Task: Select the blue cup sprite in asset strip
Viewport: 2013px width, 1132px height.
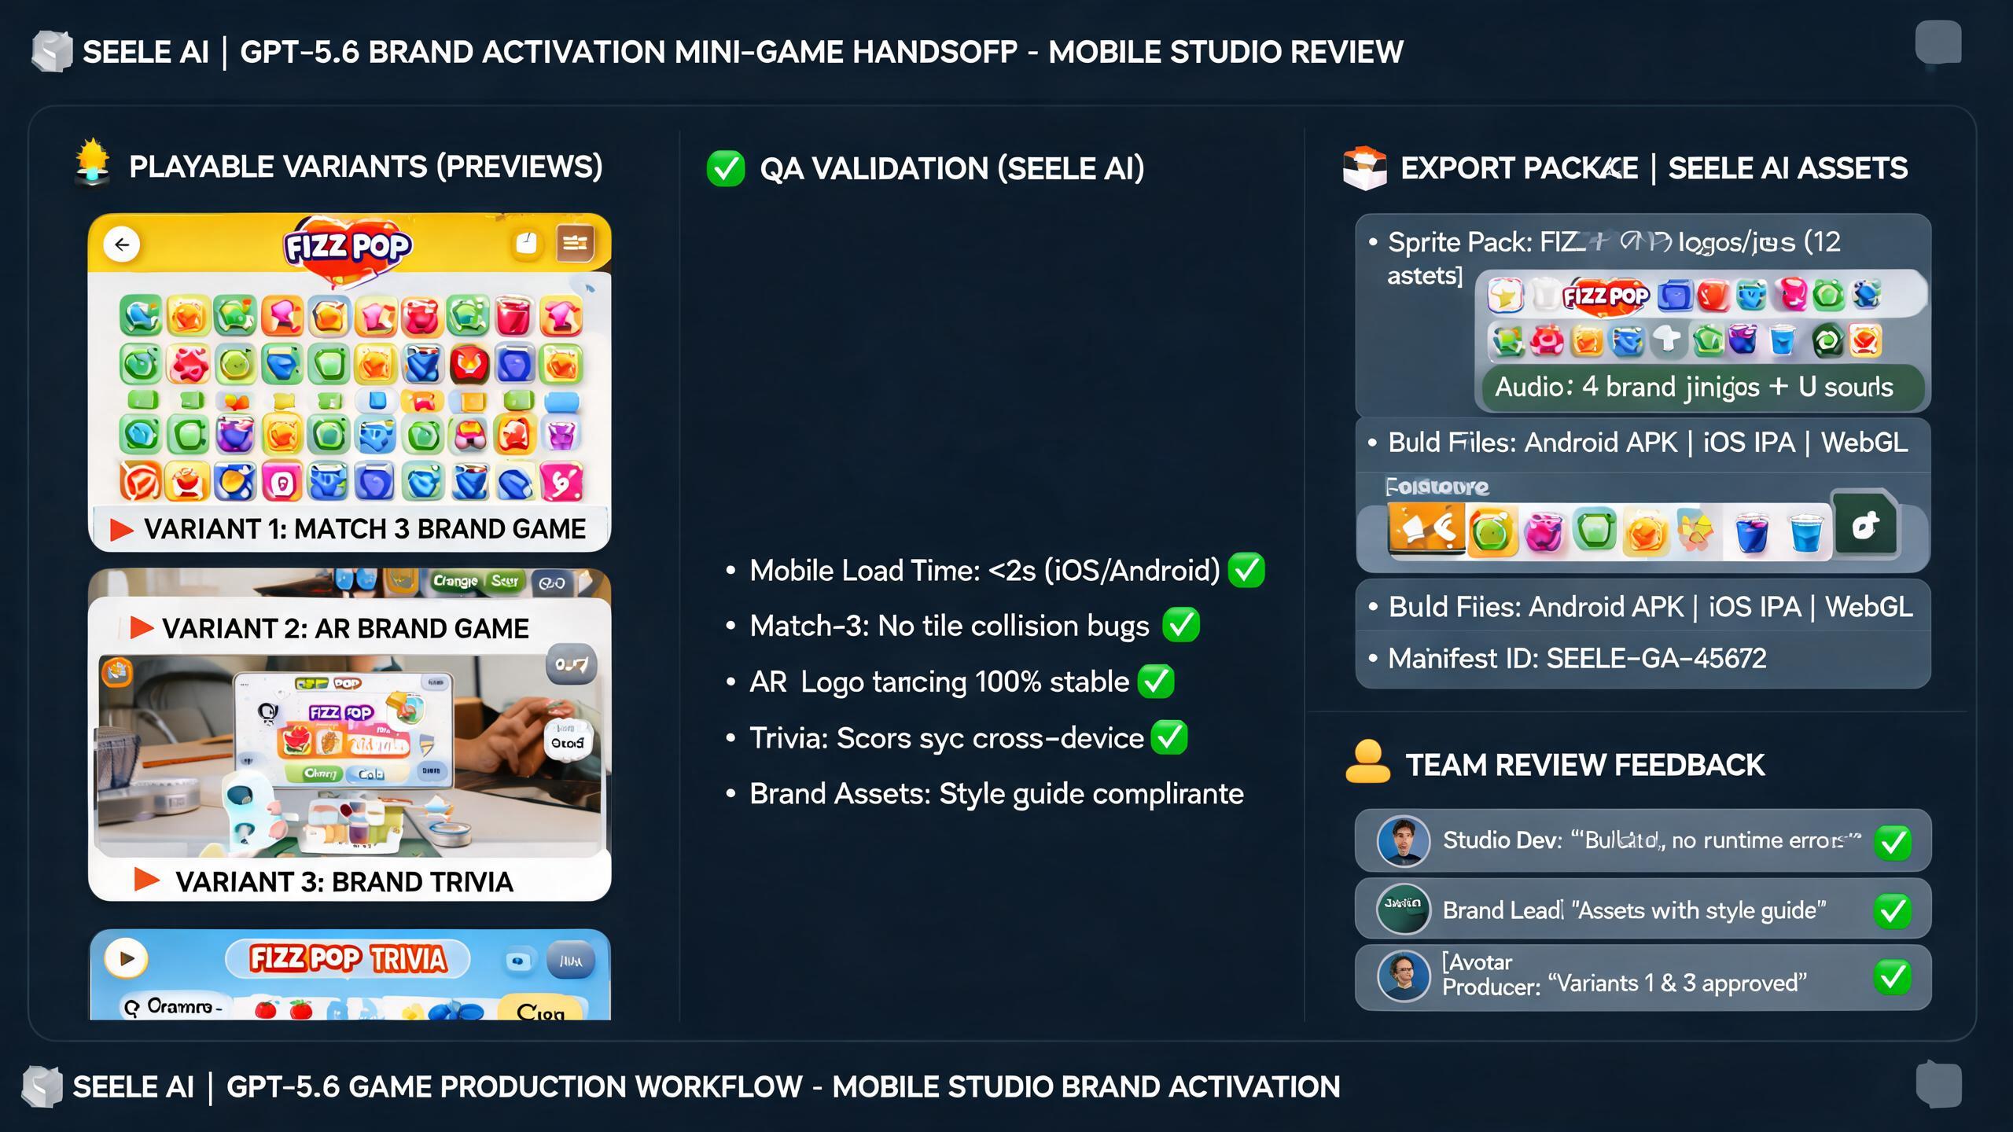Action: (1805, 534)
